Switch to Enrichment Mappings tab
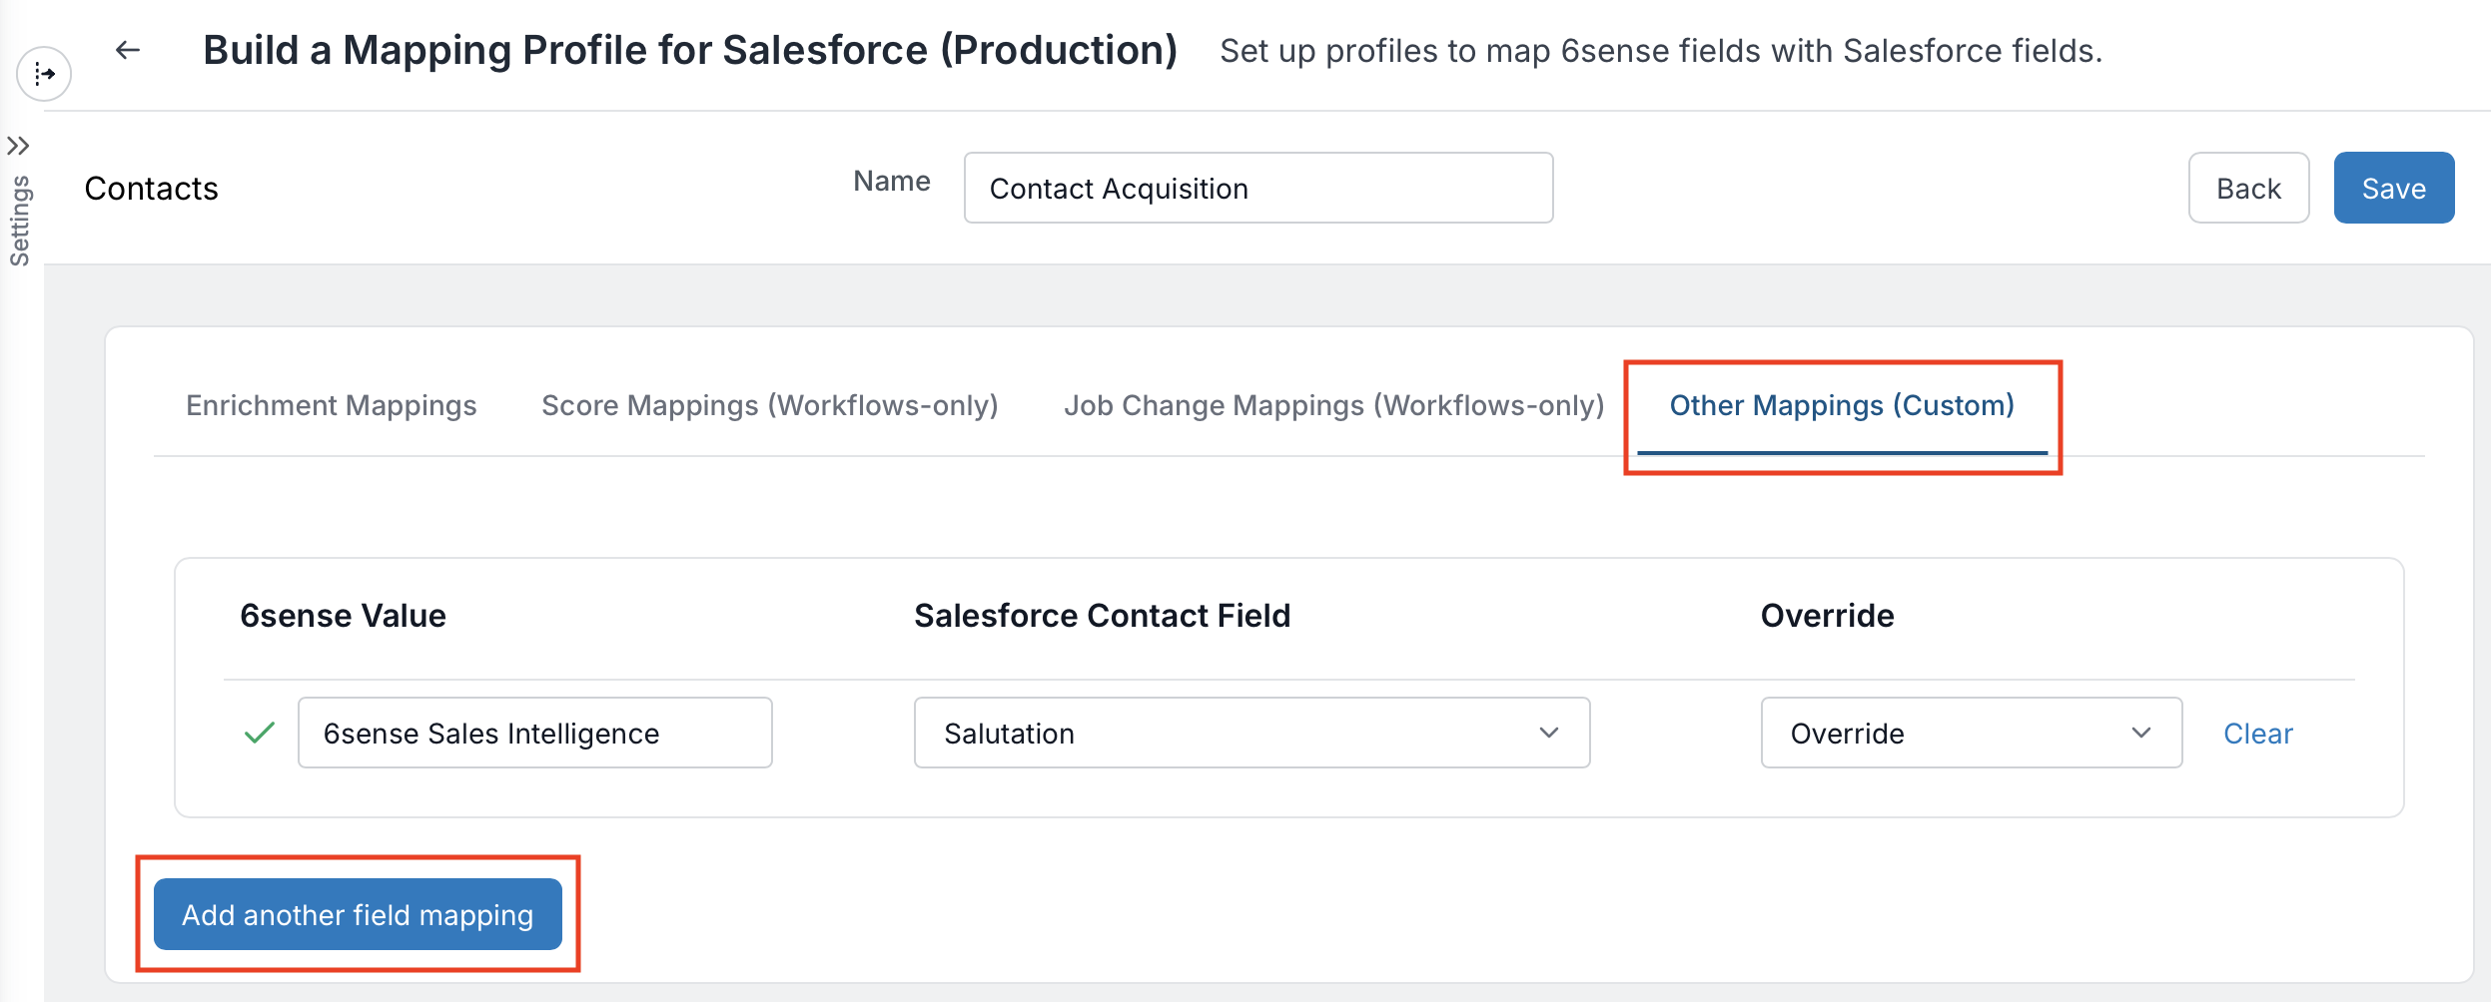The height and width of the screenshot is (1002, 2491). pyautogui.click(x=332, y=405)
